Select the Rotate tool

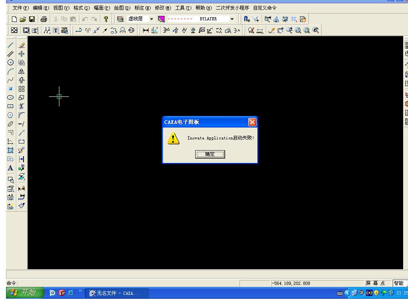click(22, 80)
